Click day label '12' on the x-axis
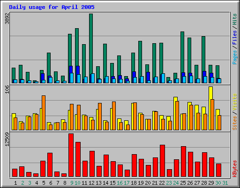240x188 pixels. [x=91, y=183]
